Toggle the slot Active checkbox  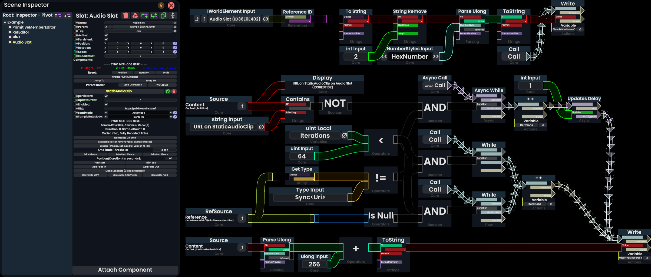click(x=106, y=35)
